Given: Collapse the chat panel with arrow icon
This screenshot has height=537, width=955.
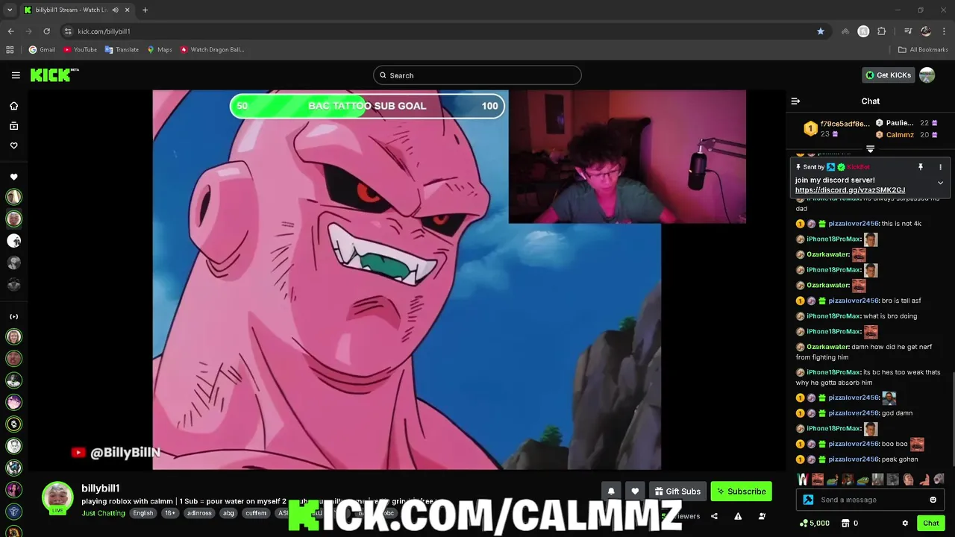Looking at the screenshot, I should [795, 101].
